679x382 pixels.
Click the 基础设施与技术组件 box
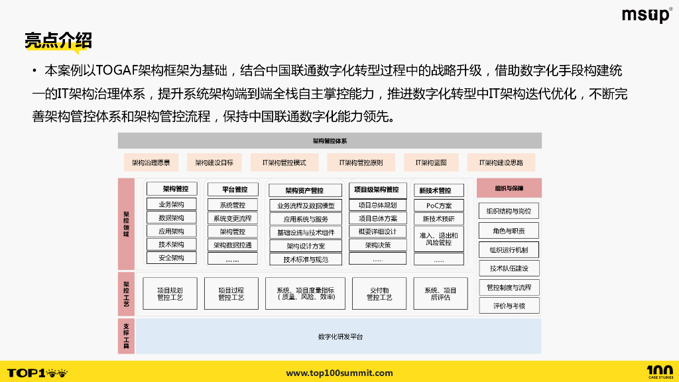[x=306, y=233]
